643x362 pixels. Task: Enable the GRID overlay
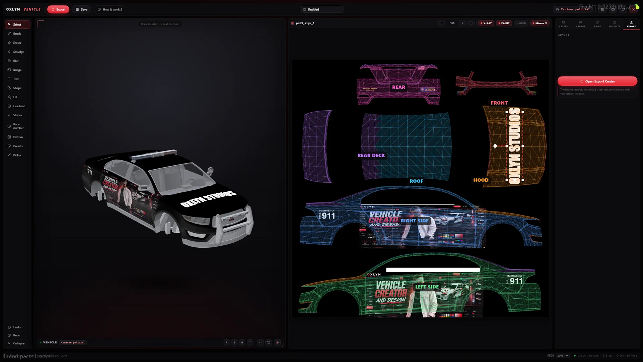coord(521,23)
